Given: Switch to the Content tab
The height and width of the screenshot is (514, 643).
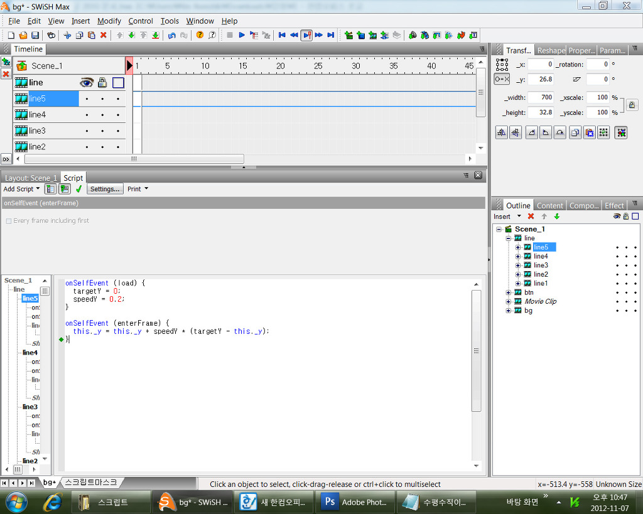Looking at the screenshot, I should click(550, 205).
